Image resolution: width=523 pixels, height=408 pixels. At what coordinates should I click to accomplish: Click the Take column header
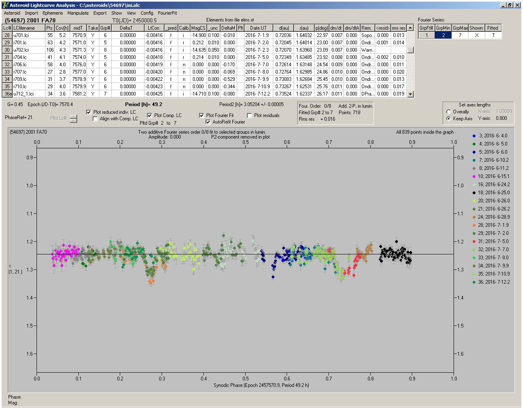[93, 28]
